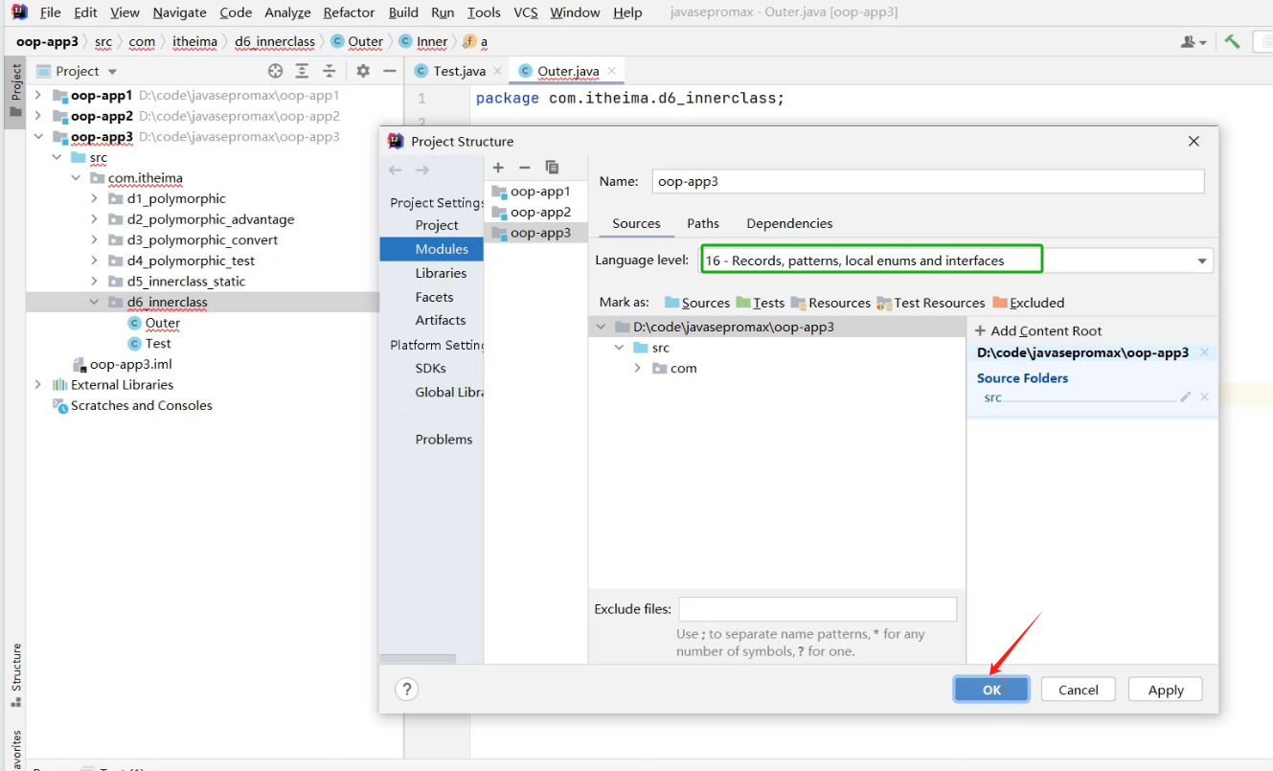1273x771 pixels.
Task: Collapse d6_innerclass package
Action: [94, 302]
